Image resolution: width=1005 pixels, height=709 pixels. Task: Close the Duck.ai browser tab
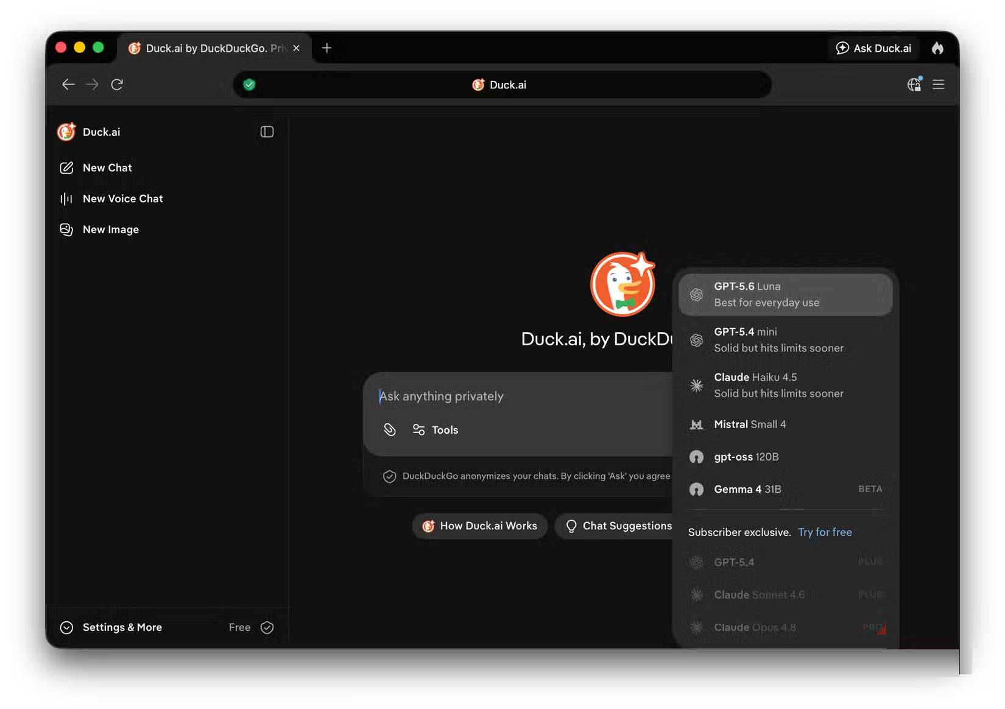tap(296, 48)
